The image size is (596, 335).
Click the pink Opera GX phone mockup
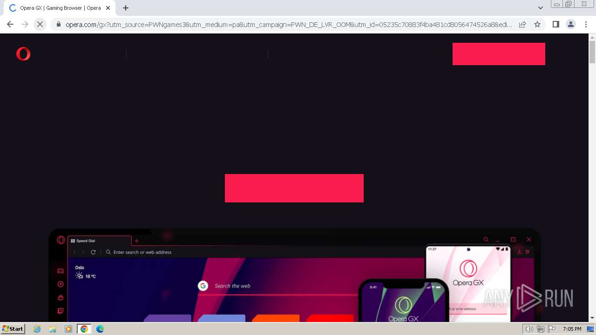point(468,283)
